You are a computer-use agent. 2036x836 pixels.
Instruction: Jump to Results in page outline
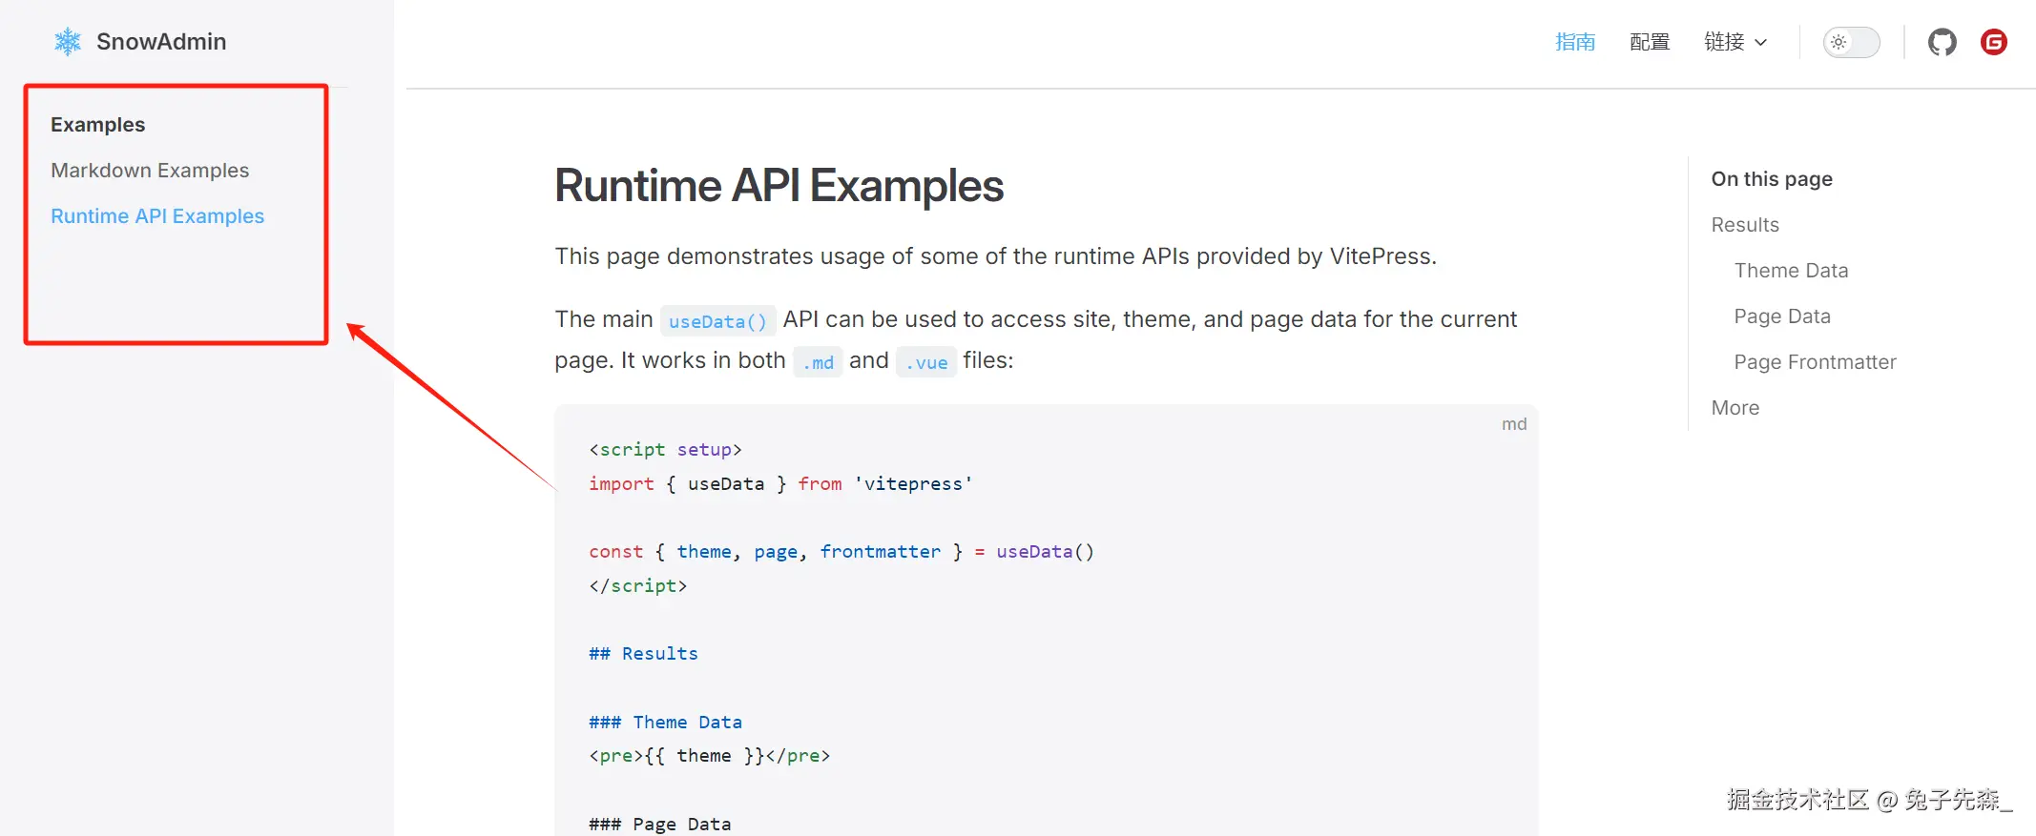tap(1744, 225)
